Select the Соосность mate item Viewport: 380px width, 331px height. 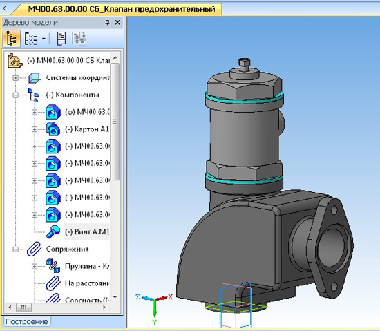click(x=87, y=300)
